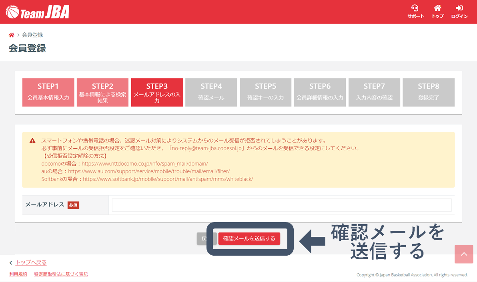Select STEP4 確認メール step

211,92
